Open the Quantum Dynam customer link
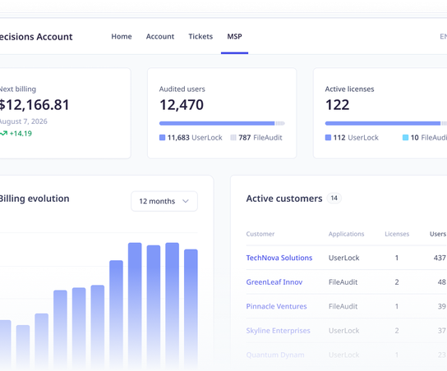 pos(275,355)
